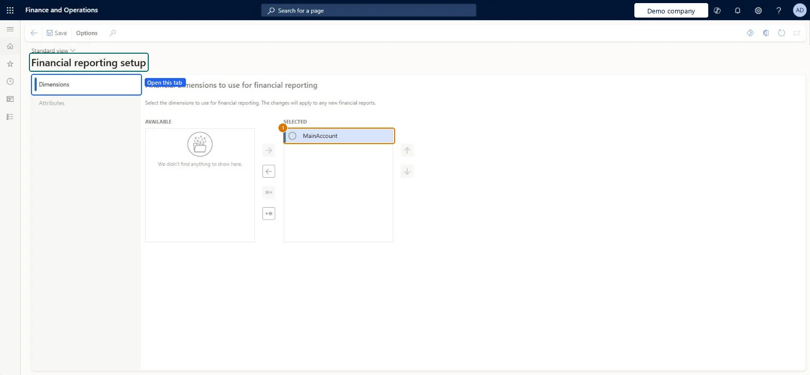Open Recent clock icon in sidebar
The width and height of the screenshot is (810, 375).
click(x=10, y=82)
